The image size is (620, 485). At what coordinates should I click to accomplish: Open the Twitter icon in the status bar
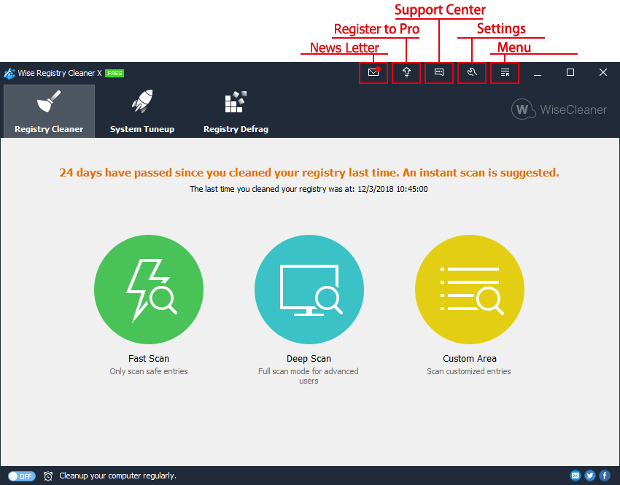pyautogui.click(x=590, y=476)
